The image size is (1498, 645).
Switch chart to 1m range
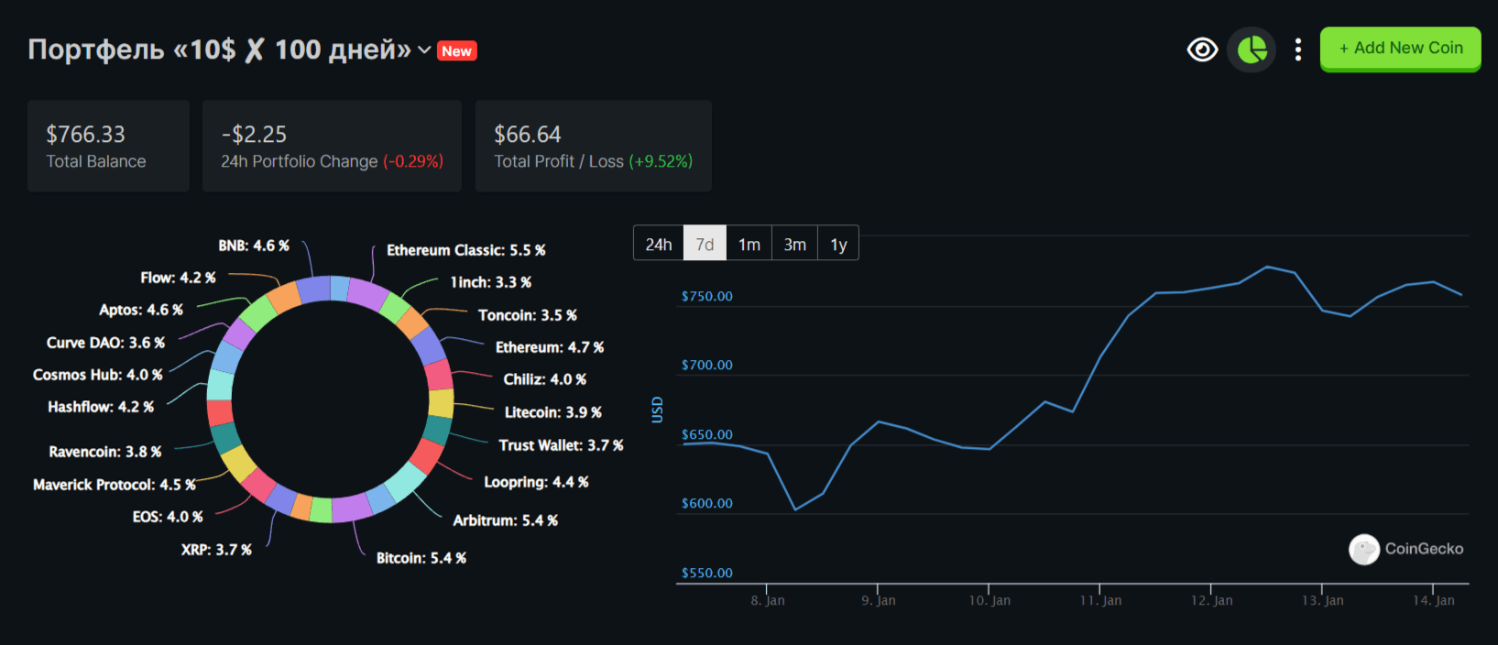tap(749, 244)
